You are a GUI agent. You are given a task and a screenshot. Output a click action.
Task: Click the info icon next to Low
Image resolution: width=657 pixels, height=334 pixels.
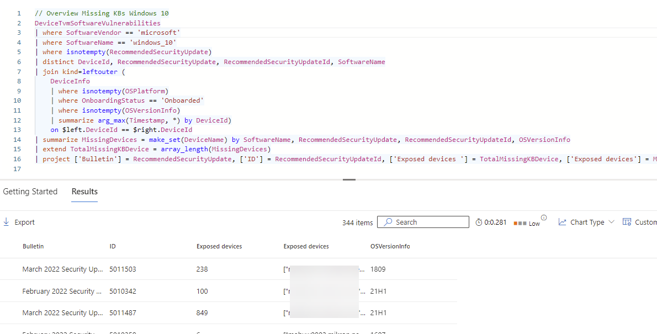point(544,218)
